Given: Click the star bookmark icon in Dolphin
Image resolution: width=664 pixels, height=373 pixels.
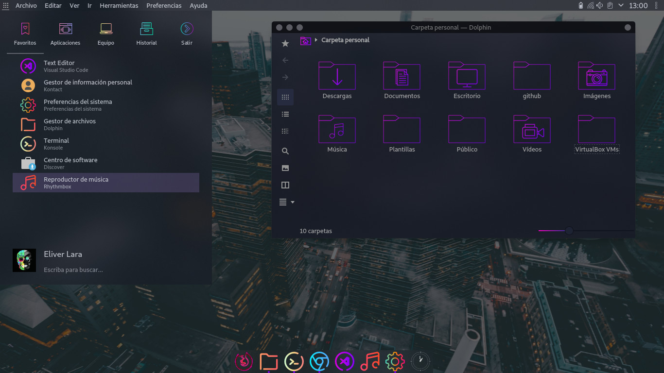Looking at the screenshot, I should [285, 44].
